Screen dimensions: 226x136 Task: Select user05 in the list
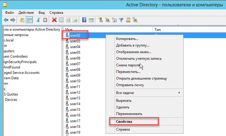click(x=75, y=53)
